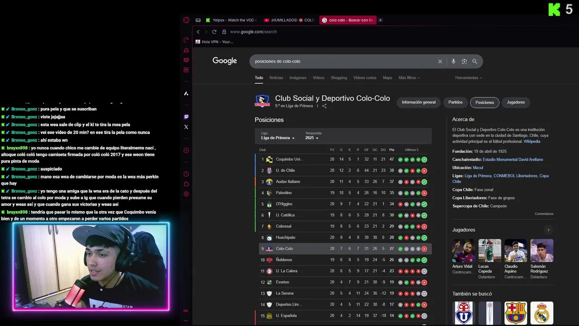Start voice search with microphone icon
Image resolution: width=579 pixels, height=326 pixels.
(x=453, y=61)
